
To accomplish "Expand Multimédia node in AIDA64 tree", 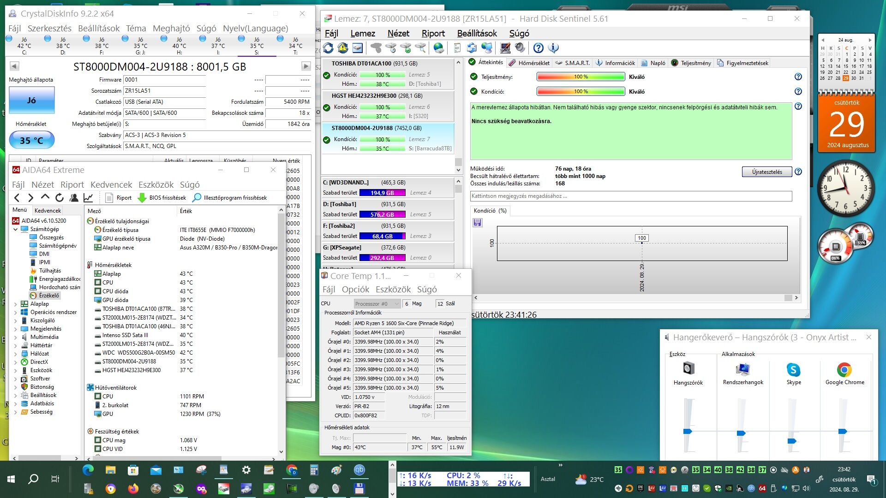I will coord(15,338).
